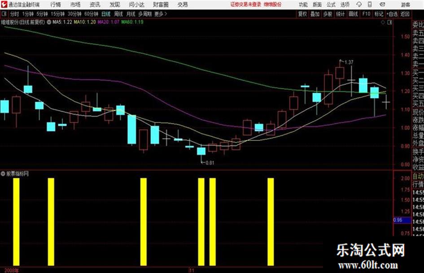Open the 问小达 menu
This screenshot has width=424, height=273.
pos(136,4)
